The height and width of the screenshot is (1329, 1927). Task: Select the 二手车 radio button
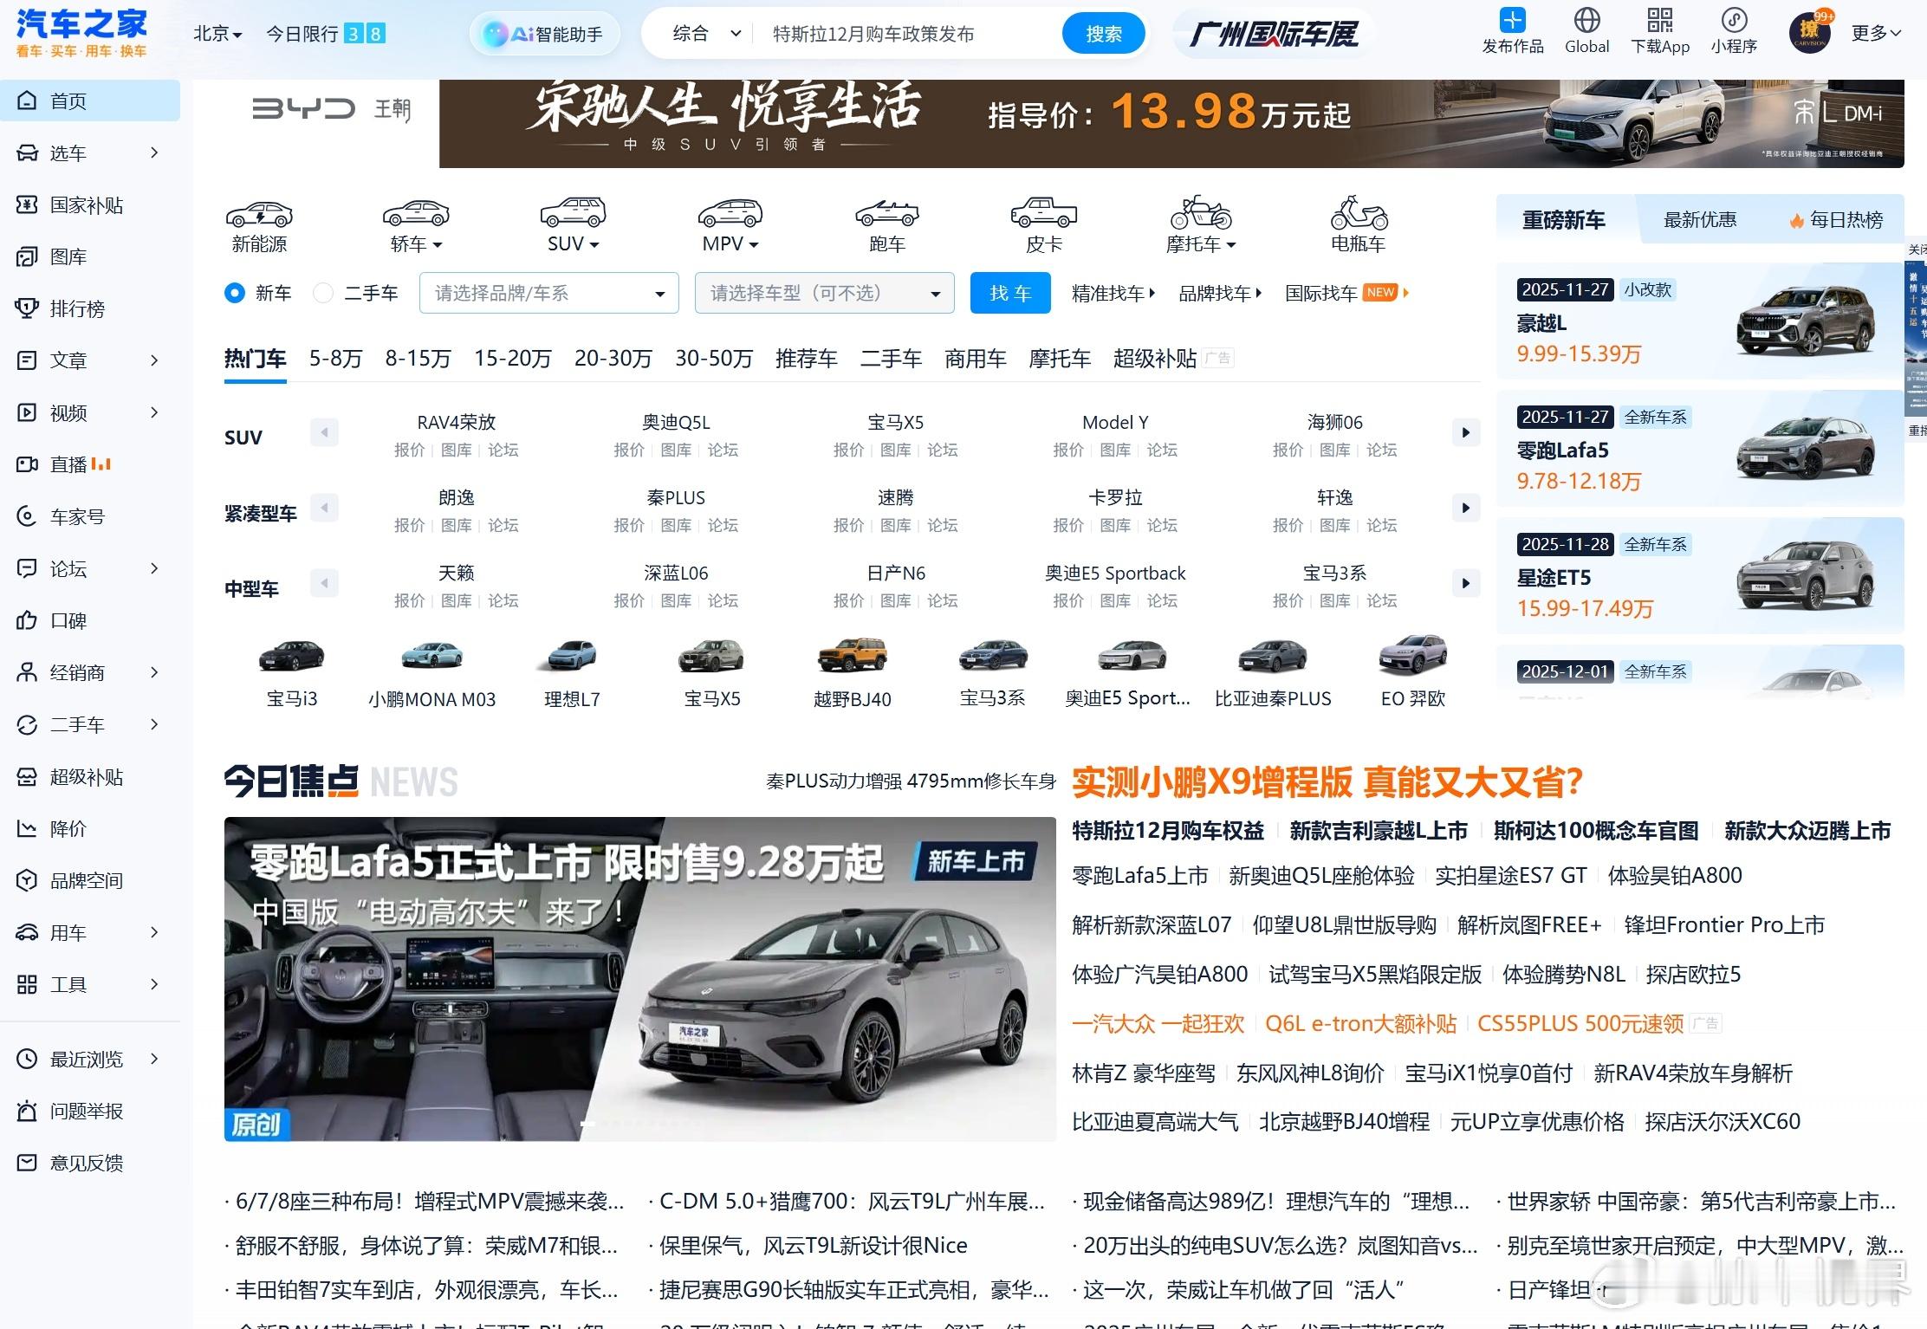pyautogui.click(x=323, y=294)
